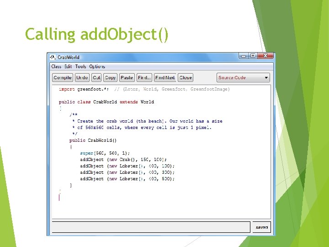Screen dimensions: 329x247
Task: Click the CrabWorld window title icon
Action: (53, 57)
